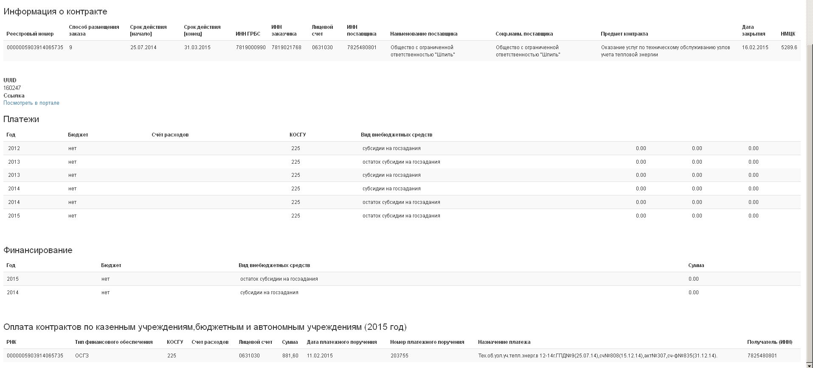
Task: Click the contract subject 'Оказание услуг по техническому обслуживанию'
Action: (666, 51)
